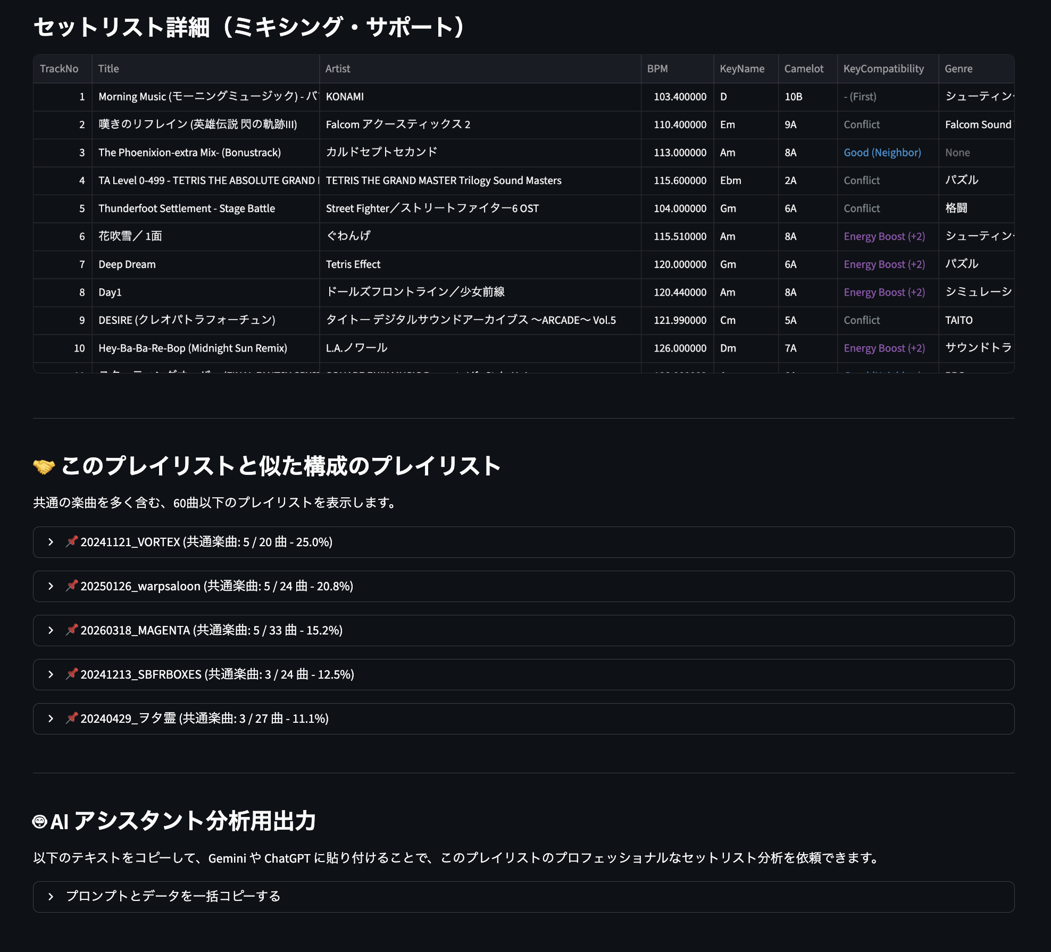
Task: Expand the 20260318_MAGENTA playlist entry
Action: [x=51, y=630]
